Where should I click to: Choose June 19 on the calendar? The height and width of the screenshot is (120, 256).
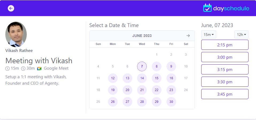point(113,90)
